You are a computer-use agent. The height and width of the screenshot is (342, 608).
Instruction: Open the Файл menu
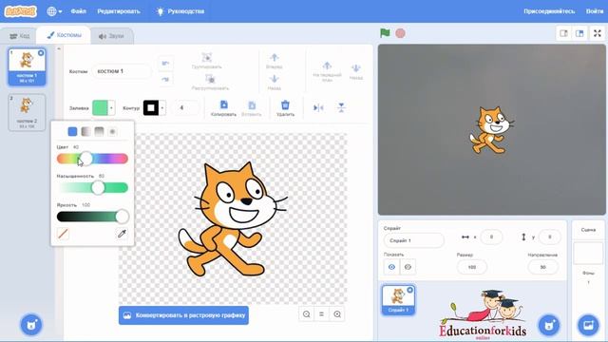[78, 11]
